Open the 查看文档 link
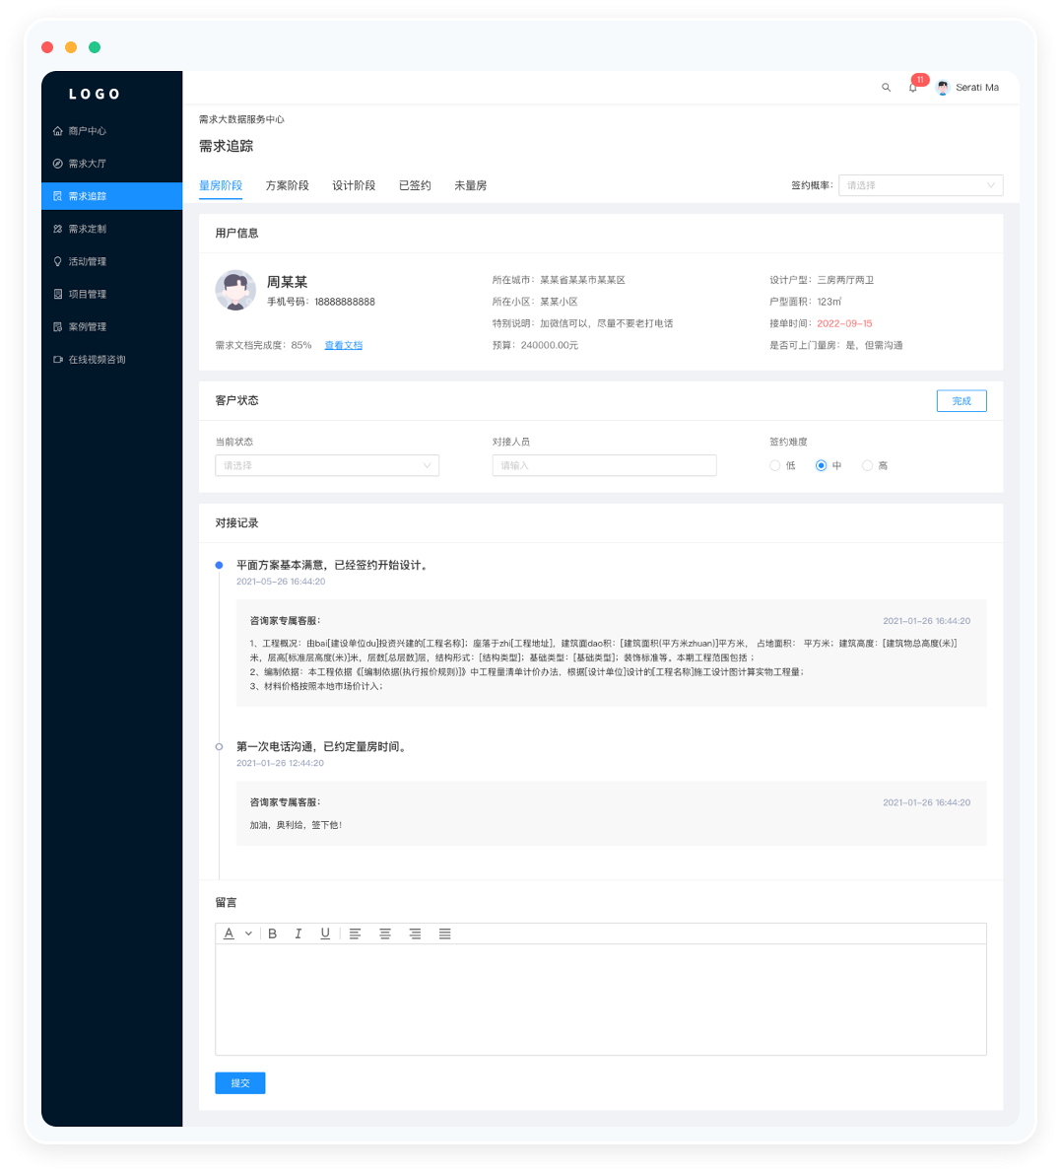Image resolution: width=1061 pixels, height=1174 pixels. [x=343, y=345]
